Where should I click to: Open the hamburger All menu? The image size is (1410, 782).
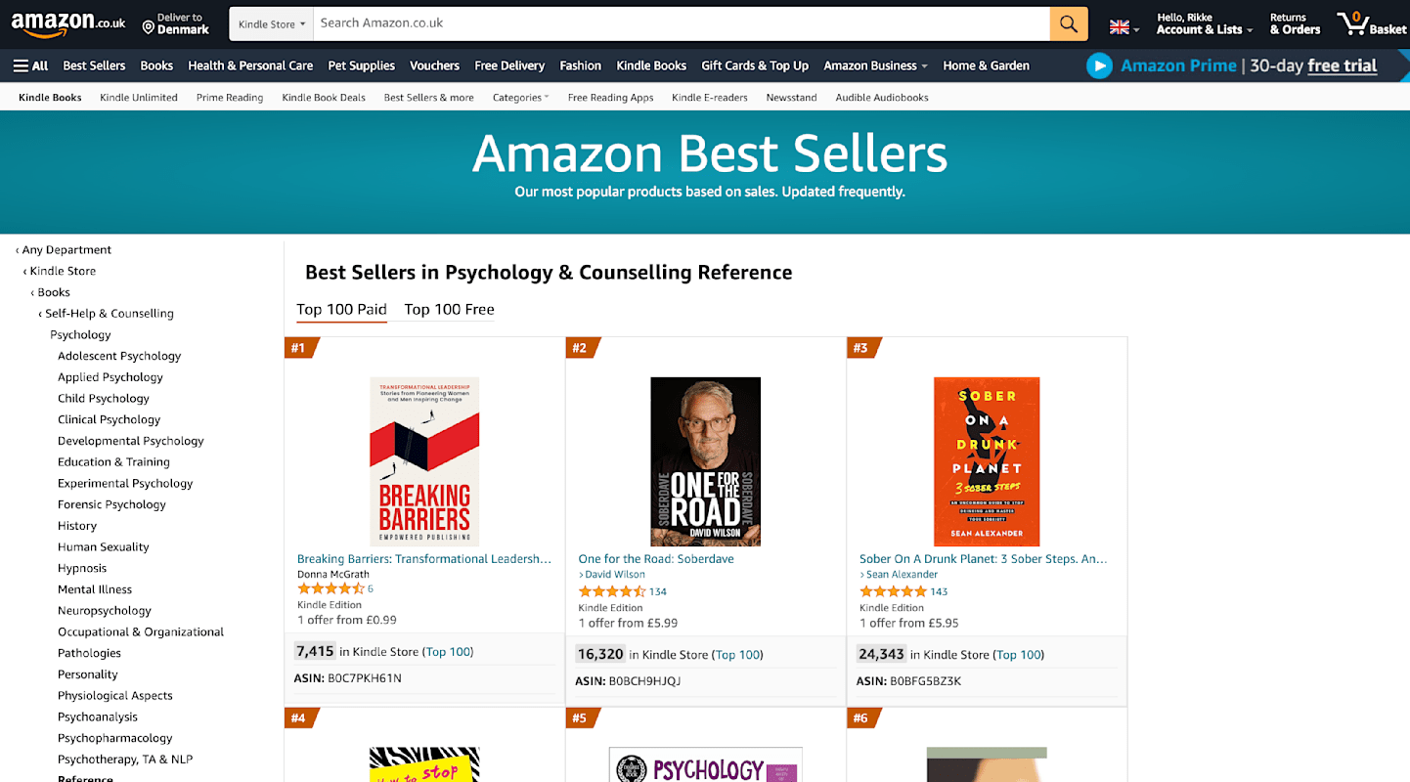pos(30,65)
